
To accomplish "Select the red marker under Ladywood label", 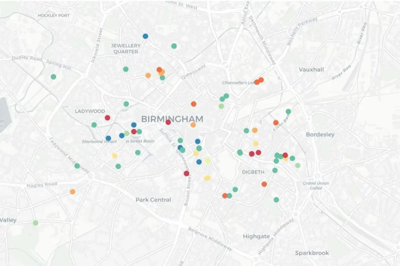I will 107,118.
